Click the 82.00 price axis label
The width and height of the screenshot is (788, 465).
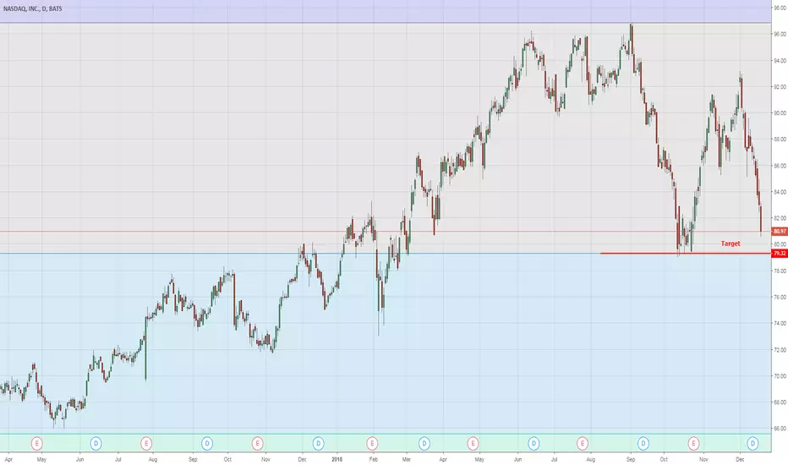(x=780, y=218)
